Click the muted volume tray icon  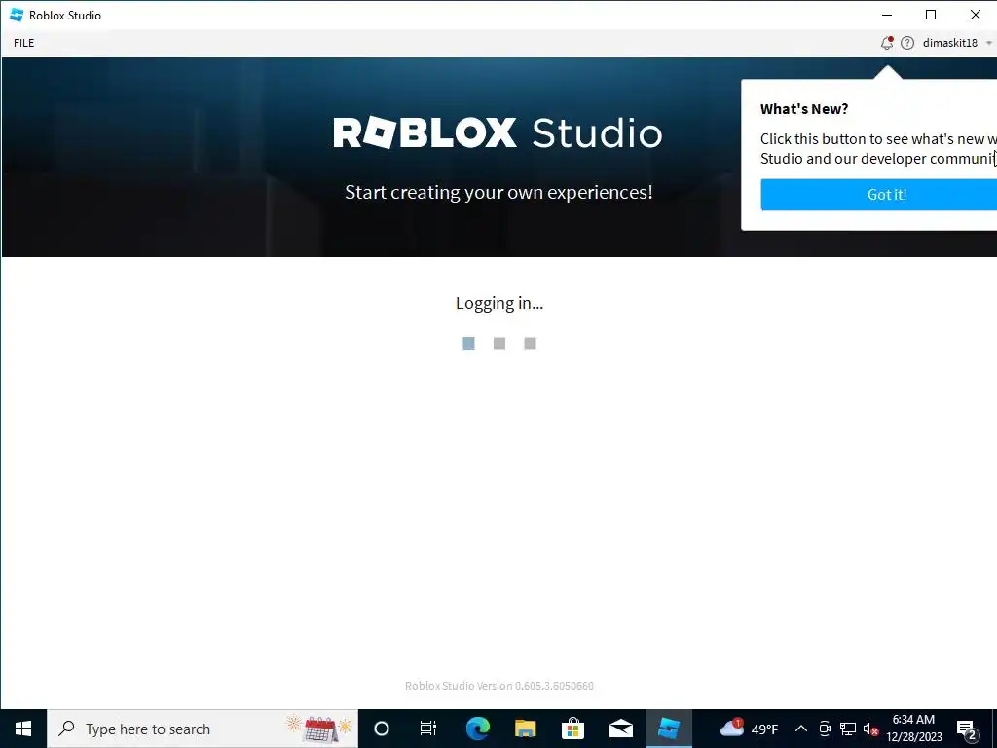pyautogui.click(x=870, y=729)
